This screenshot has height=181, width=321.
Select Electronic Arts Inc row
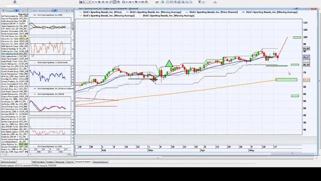pyautogui.click(x=14, y=119)
